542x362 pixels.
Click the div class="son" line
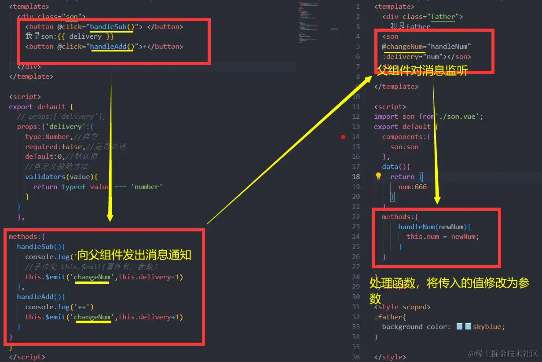51,17
